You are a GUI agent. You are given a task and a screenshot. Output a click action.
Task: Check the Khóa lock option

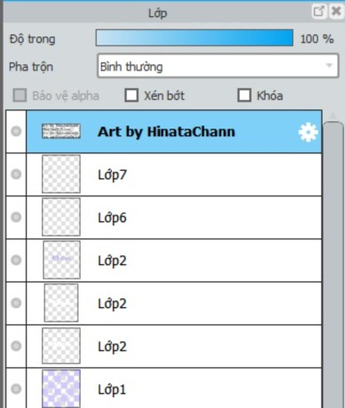tap(244, 95)
